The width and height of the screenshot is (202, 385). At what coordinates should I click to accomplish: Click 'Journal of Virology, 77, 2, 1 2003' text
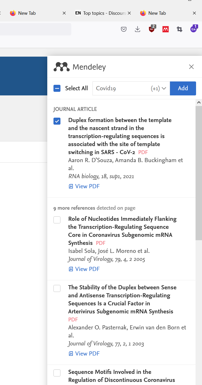(x=106, y=344)
